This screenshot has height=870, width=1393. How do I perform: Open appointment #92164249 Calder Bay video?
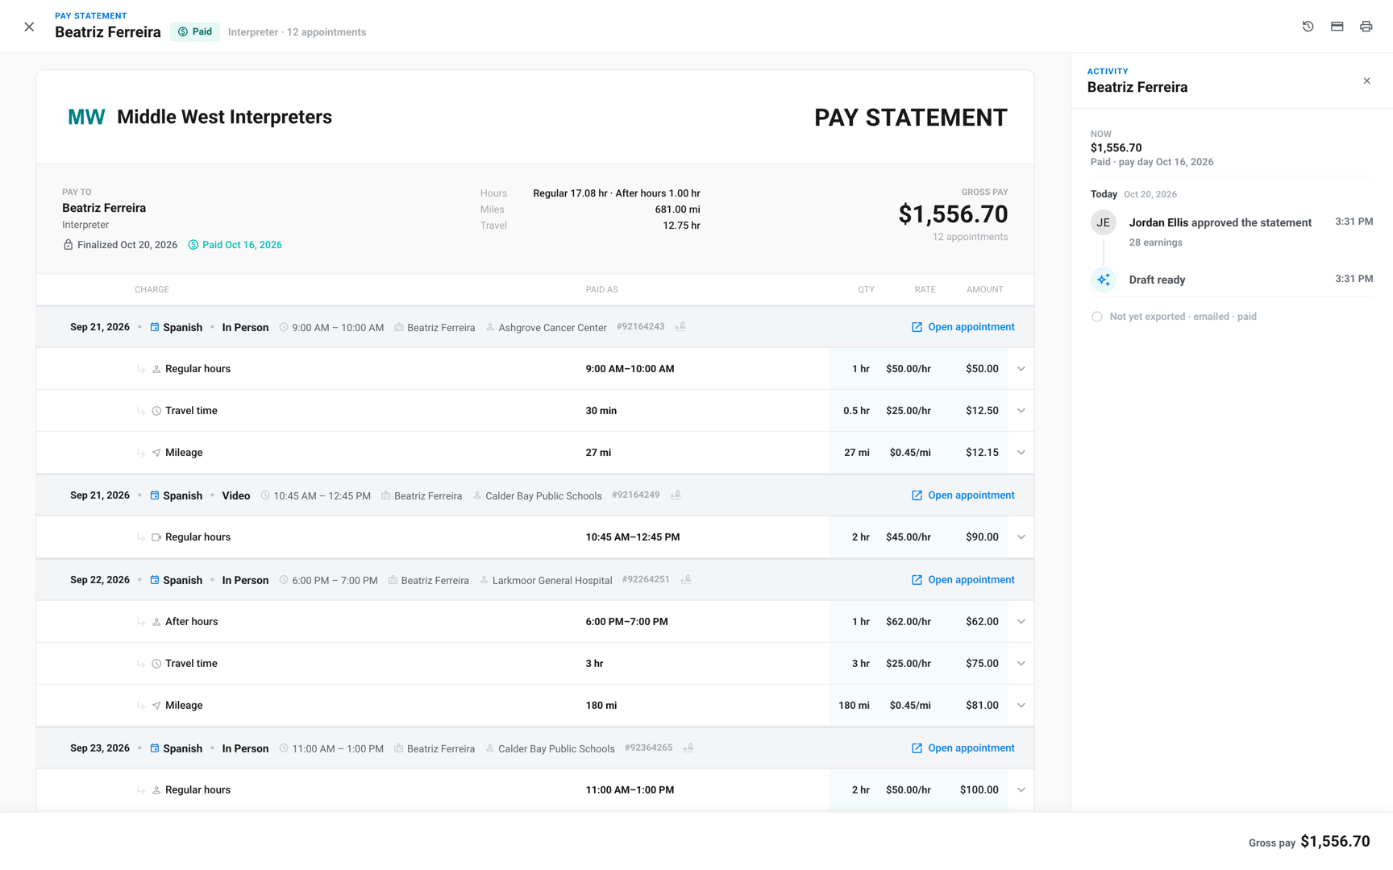(963, 495)
